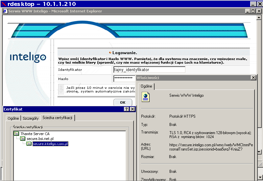Click the inteligo logo
The height and width of the screenshot is (181, 263).
[28, 57]
